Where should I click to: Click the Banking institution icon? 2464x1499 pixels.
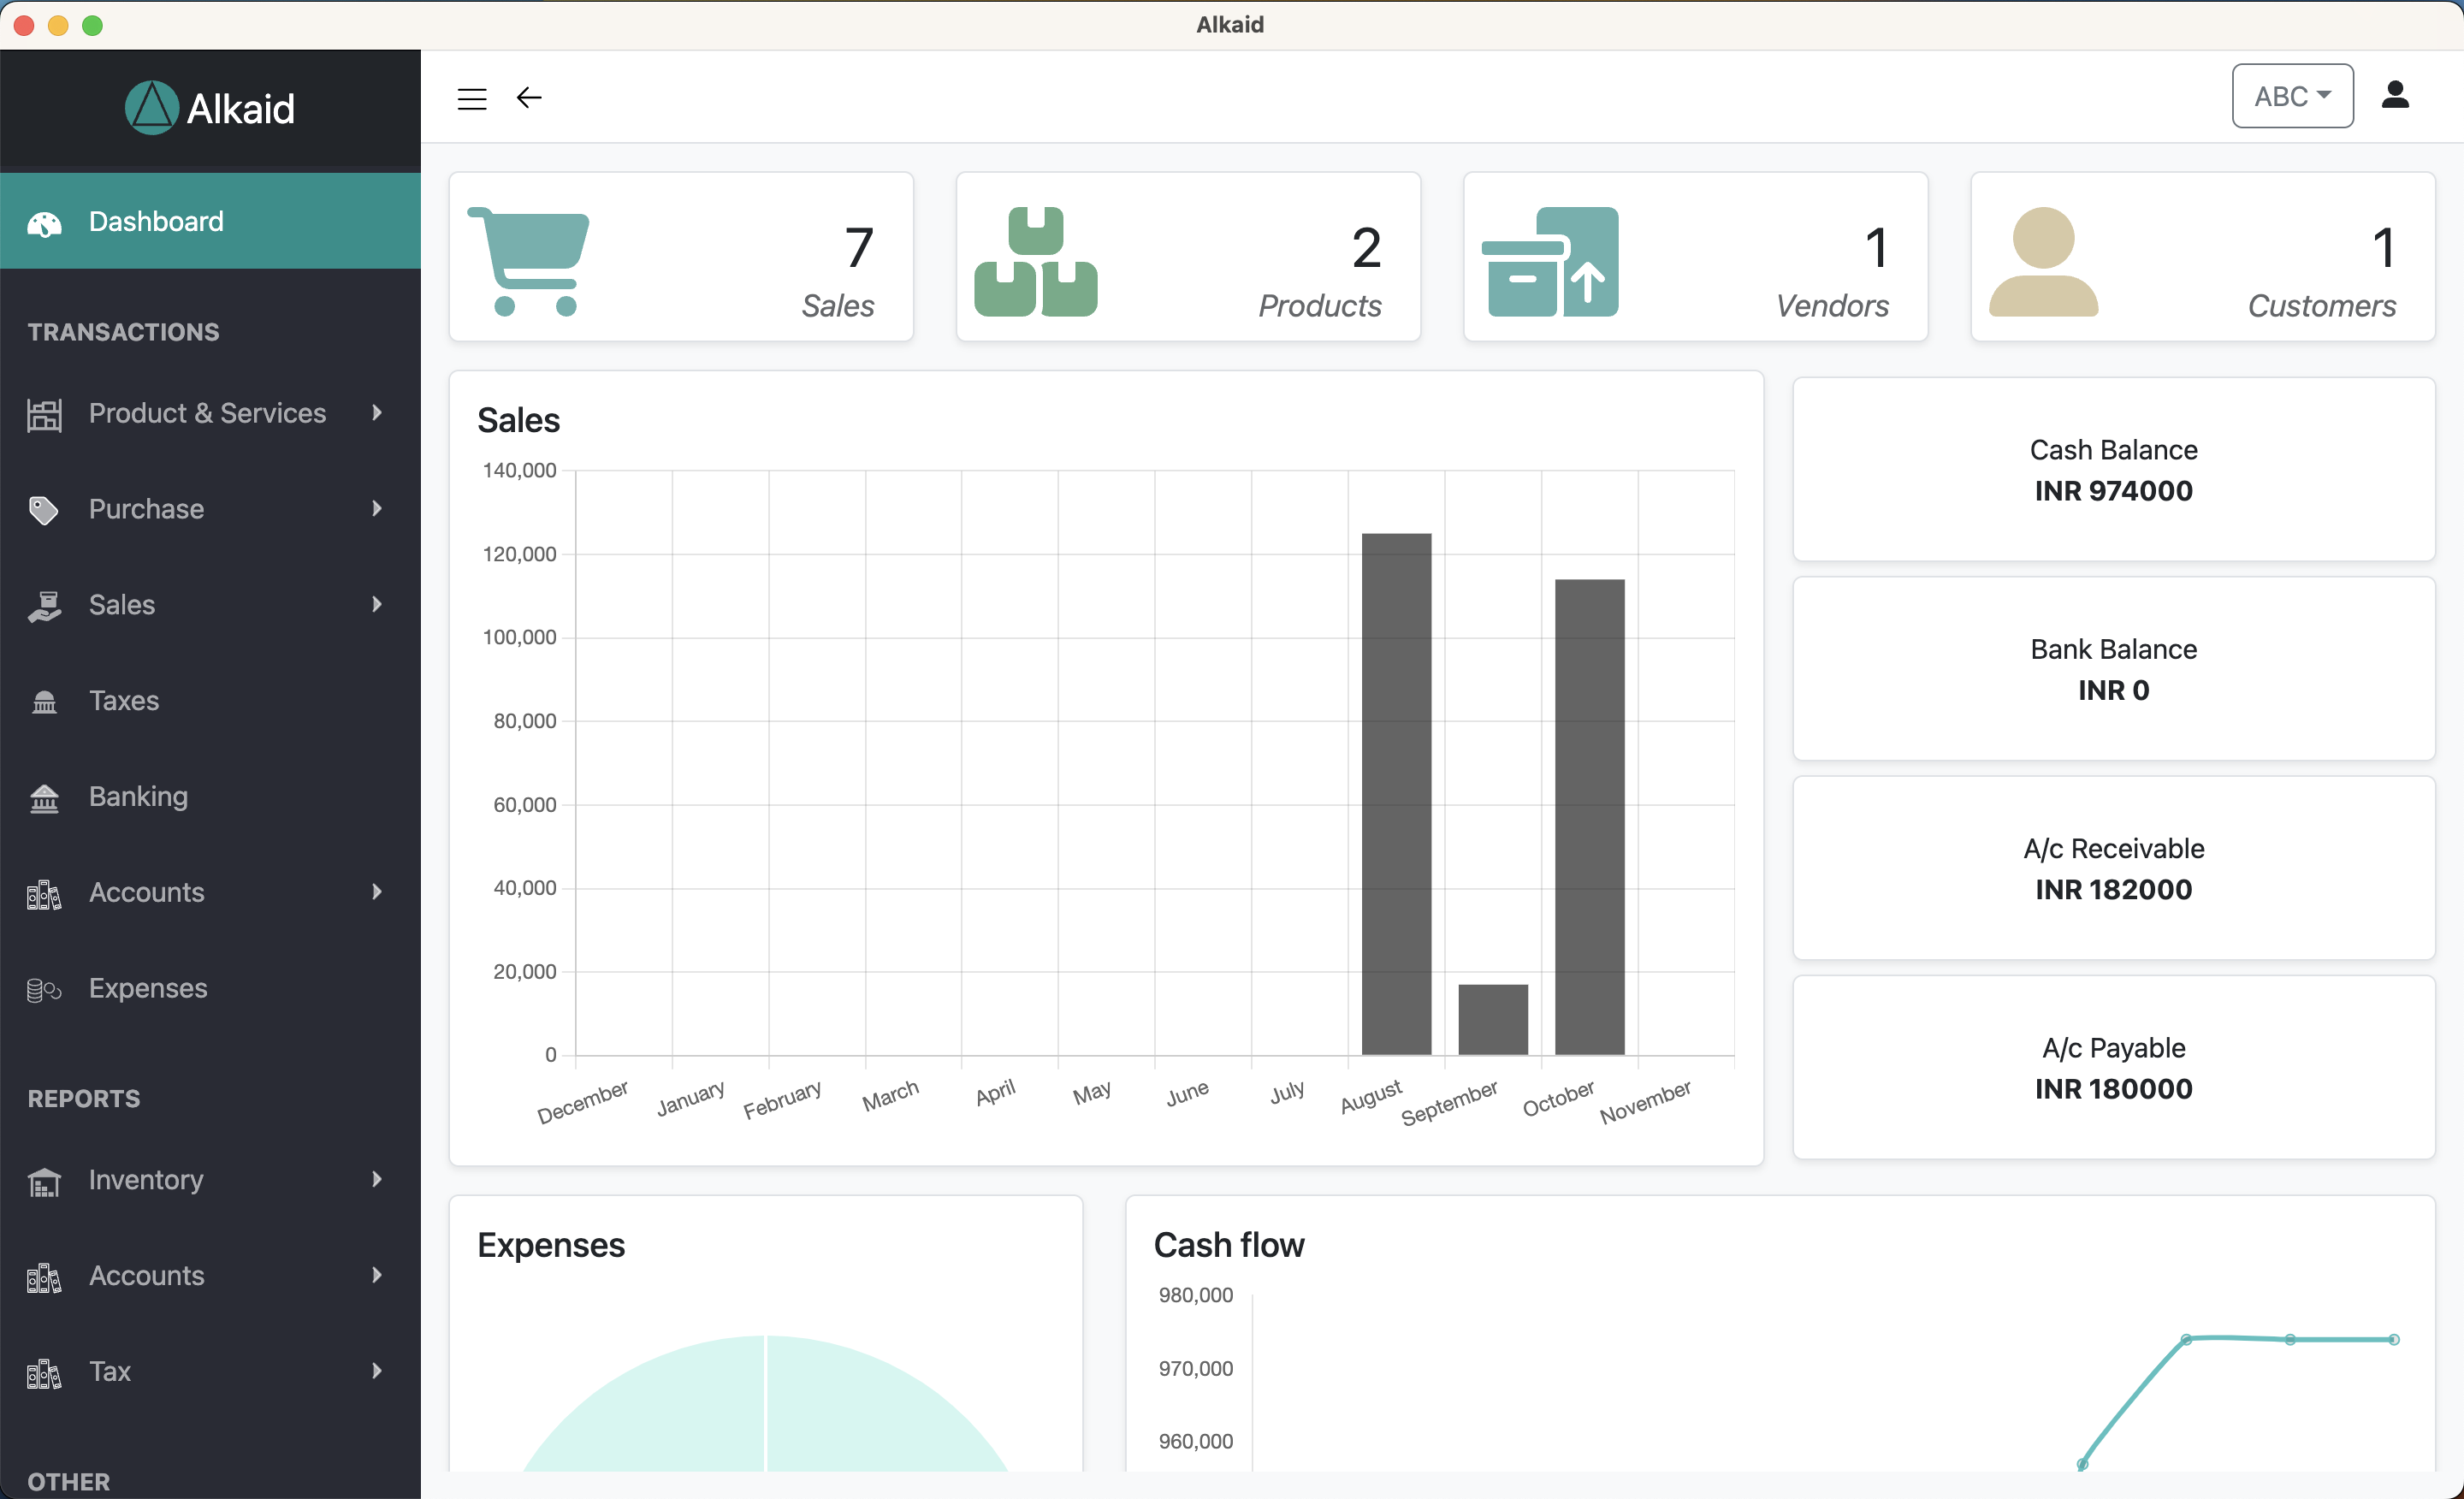point(44,798)
